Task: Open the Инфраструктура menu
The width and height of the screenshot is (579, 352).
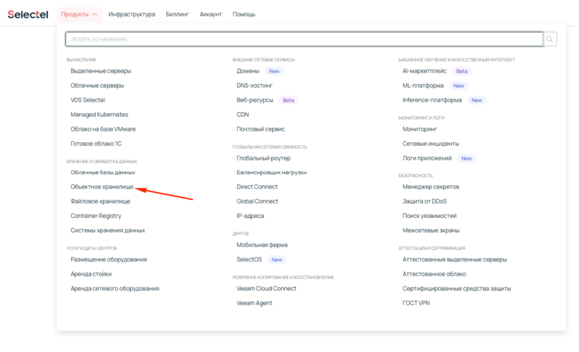Action: point(131,14)
